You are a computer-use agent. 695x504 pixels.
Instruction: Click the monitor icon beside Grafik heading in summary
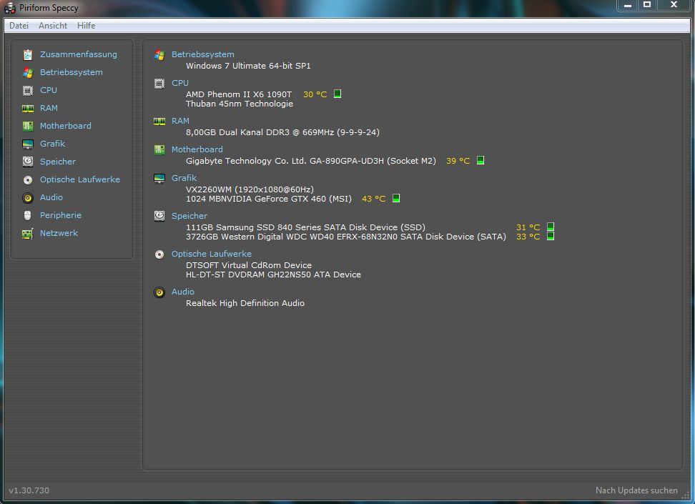(159, 178)
